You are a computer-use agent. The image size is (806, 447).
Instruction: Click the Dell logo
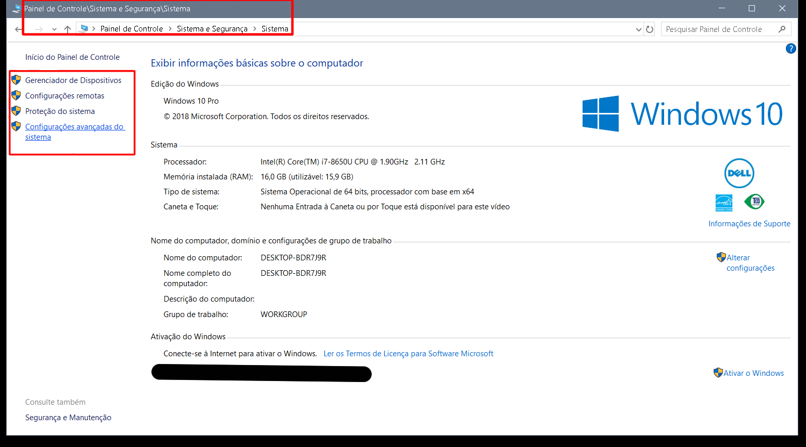pyautogui.click(x=739, y=173)
